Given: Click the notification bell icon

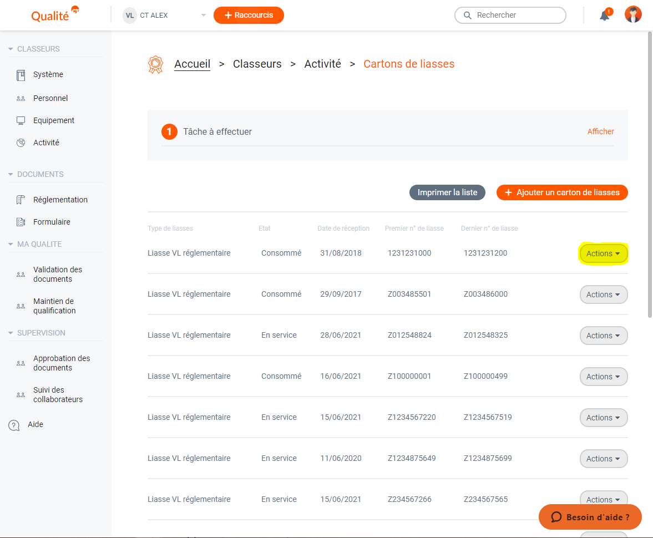Looking at the screenshot, I should click(x=605, y=16).
